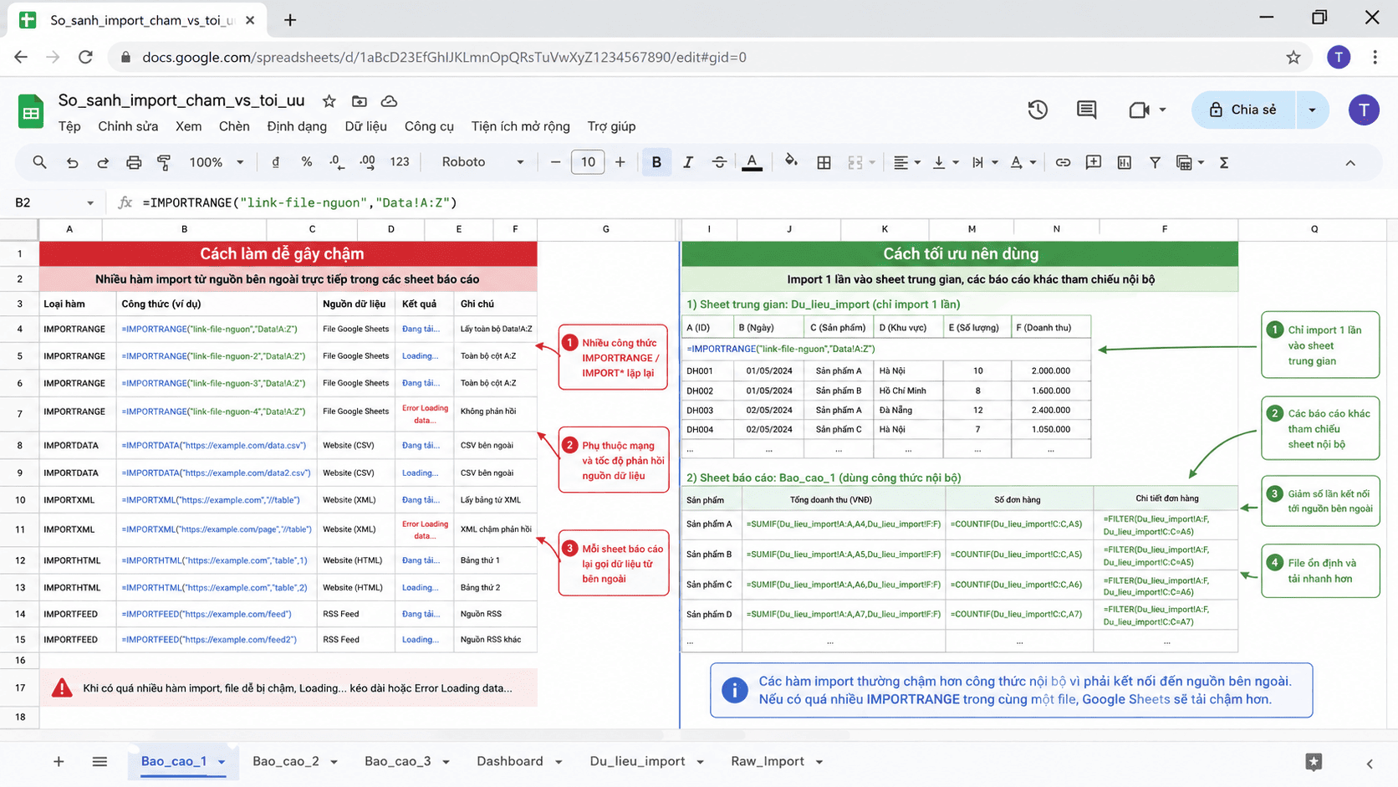
Task: Open the comments history icon
Action: coord(1086,110)
